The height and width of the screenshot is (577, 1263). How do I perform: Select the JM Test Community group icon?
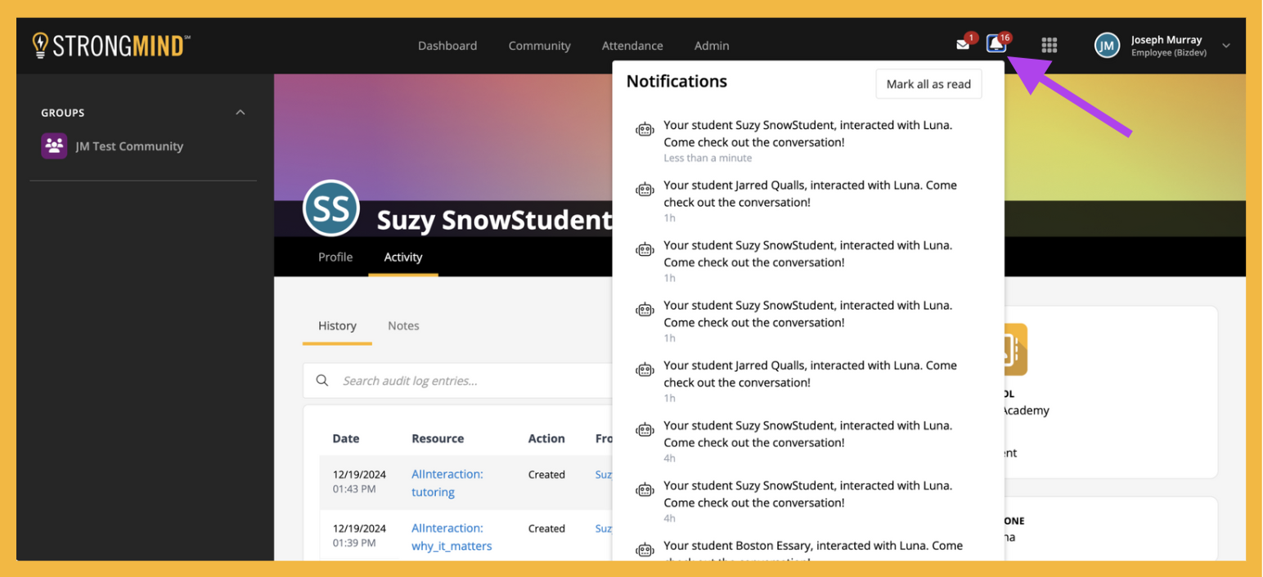pyautogui.click(x=54, y=146)
